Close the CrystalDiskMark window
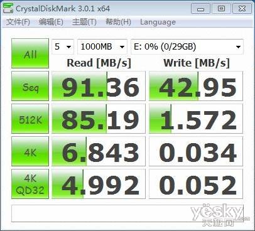Screen dimensions: 255x231 [242, 9]
